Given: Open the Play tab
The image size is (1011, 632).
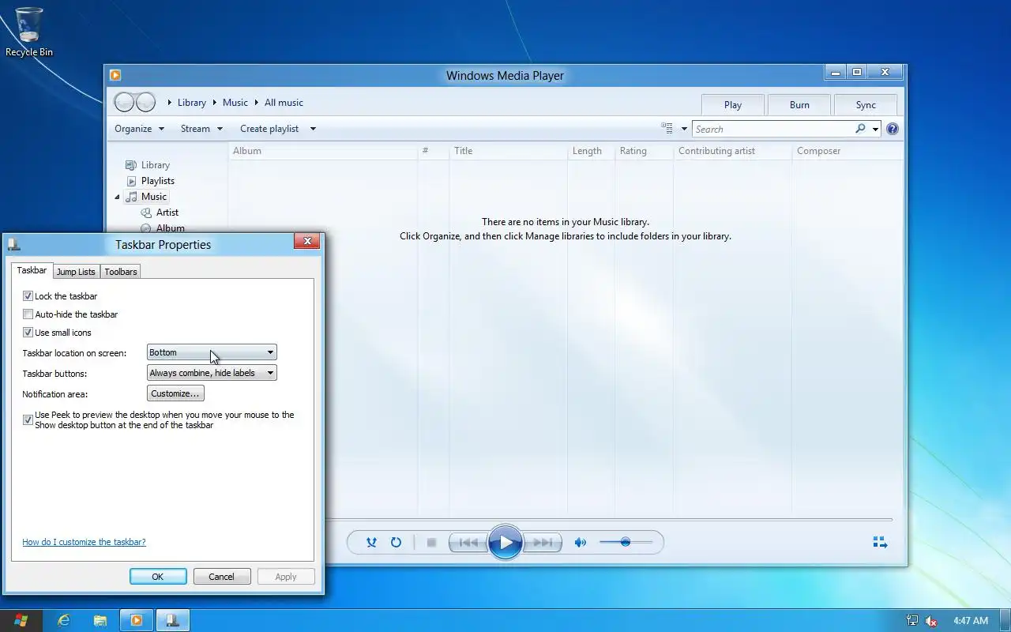Looking at the screenshot, I should (733, 105).
